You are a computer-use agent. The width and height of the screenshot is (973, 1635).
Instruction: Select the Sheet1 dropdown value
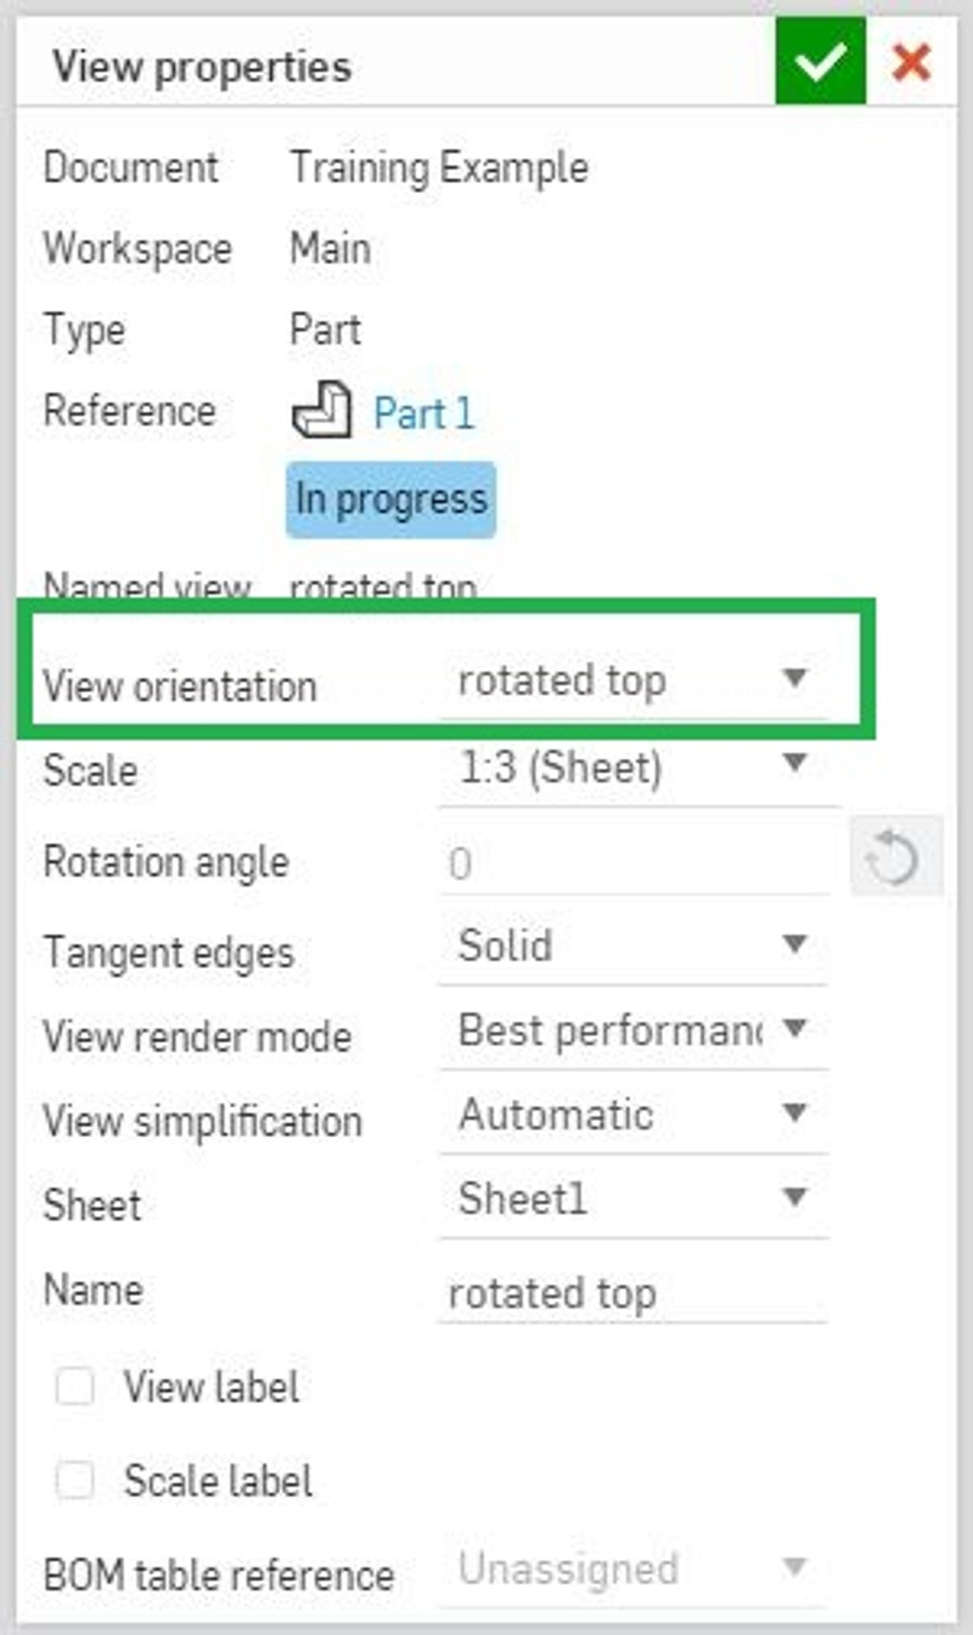525,1198
